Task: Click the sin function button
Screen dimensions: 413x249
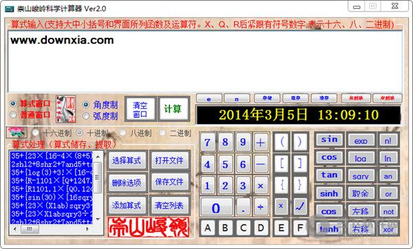Action: point(329,140)
